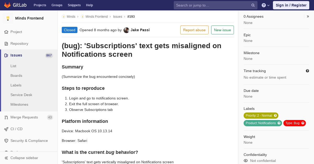Click the Minds Frontend breadcrumb lightbulb icon
This screenshot has width=314, height=164.
click(82, 17)
